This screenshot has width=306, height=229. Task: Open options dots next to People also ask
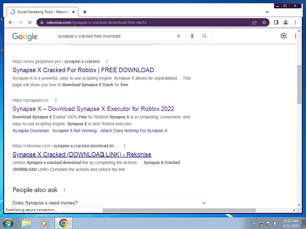[x=64, y=190]
